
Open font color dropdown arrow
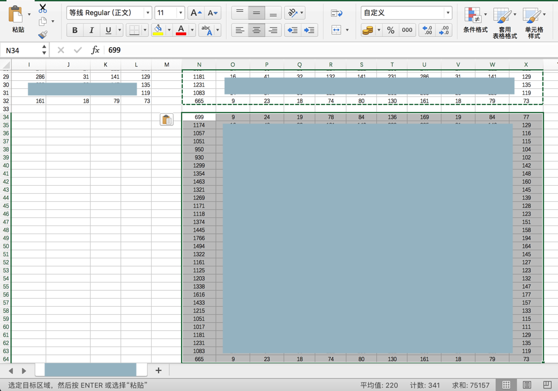point(192,30)
